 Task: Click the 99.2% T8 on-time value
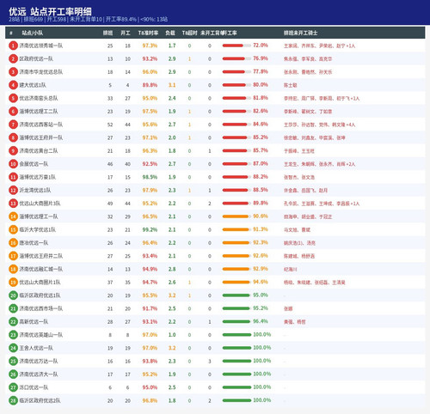click(150, 229)
